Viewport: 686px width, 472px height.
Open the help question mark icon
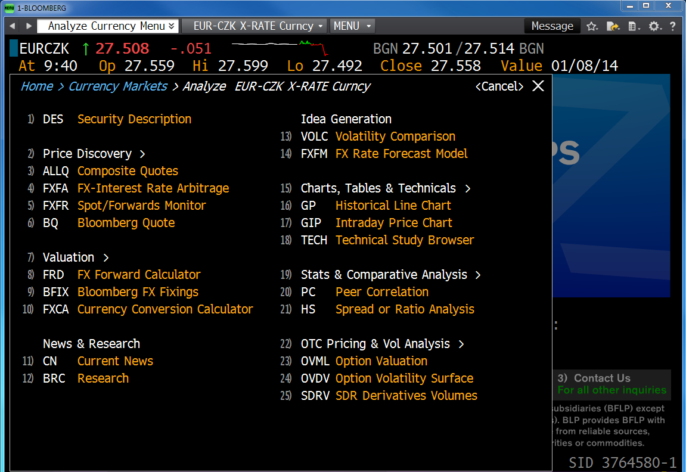tap(672, 26)
